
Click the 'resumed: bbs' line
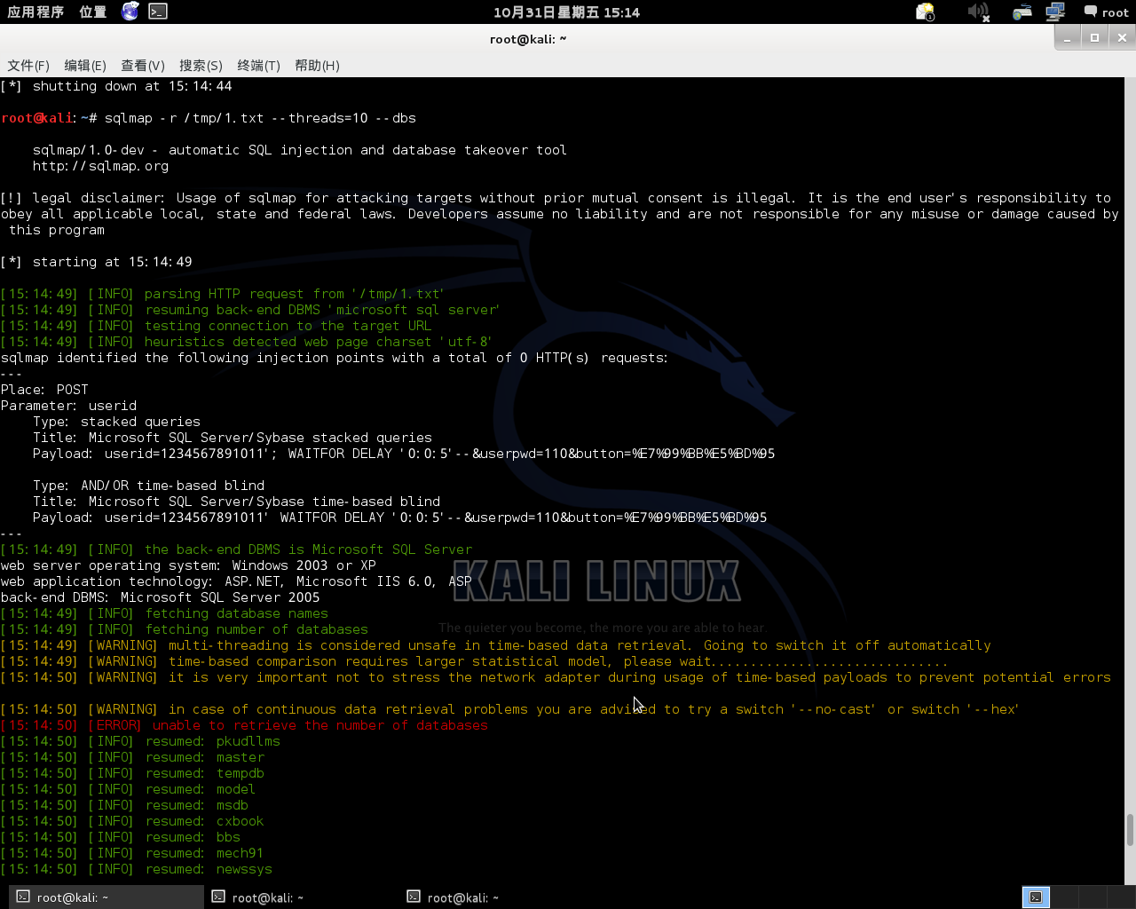coord(121,837)
